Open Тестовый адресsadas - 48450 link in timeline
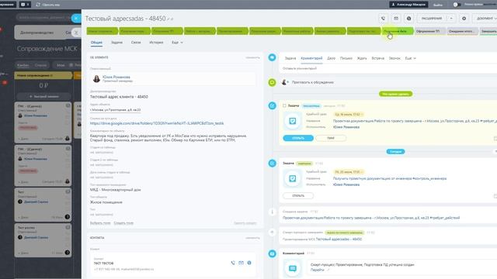Image resolution: width=497 pixels, height=279 pixels. [x=339, y=239]
